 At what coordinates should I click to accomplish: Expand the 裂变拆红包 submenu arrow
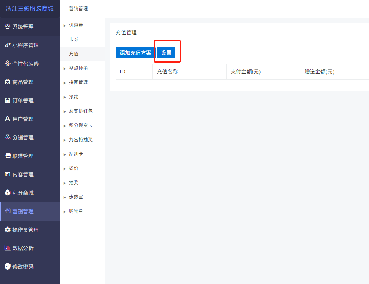(64, 111)
